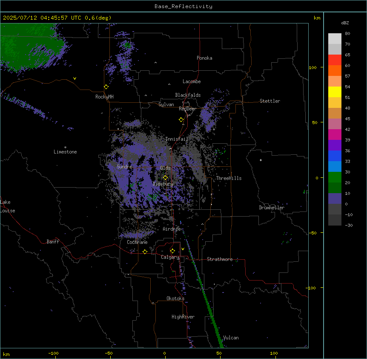
Task: Select the 45 value on the dBZ scale
Action: tap(347, 119)
